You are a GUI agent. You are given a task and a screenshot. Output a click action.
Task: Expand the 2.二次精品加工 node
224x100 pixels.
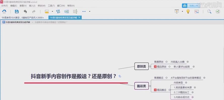(x=193, y=92)
